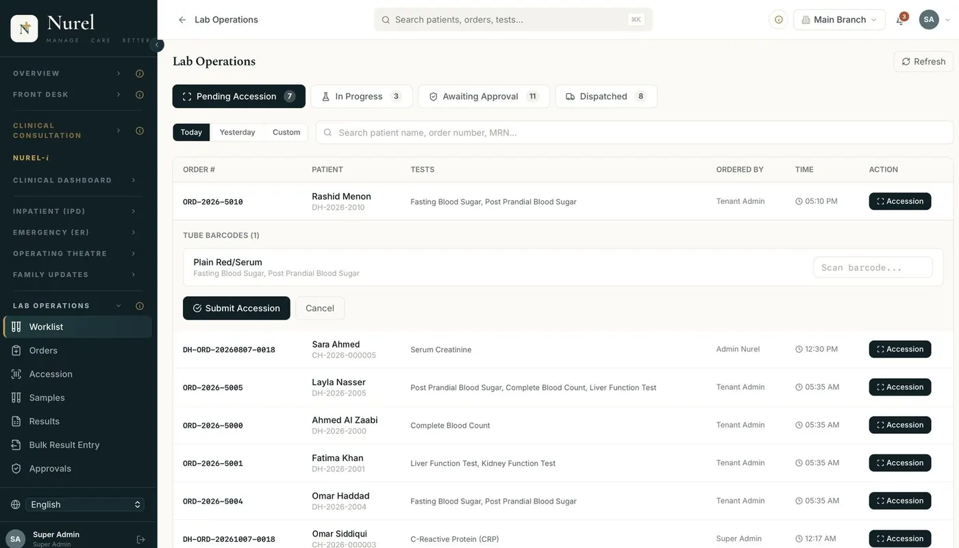Open the info icon next to Main Branch
Image resolution: width=959 pixels, height=548 pixels.
(779, 20)
